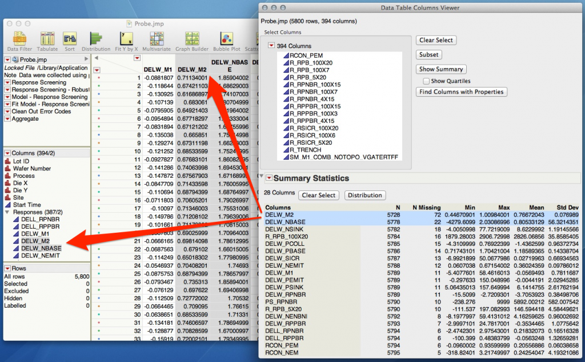Select R_RSICR_100X6 in viewer column list

coord(312,136)
